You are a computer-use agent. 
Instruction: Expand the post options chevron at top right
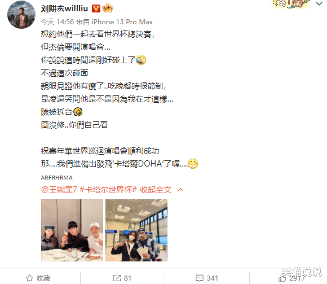(x=319, y=3)
